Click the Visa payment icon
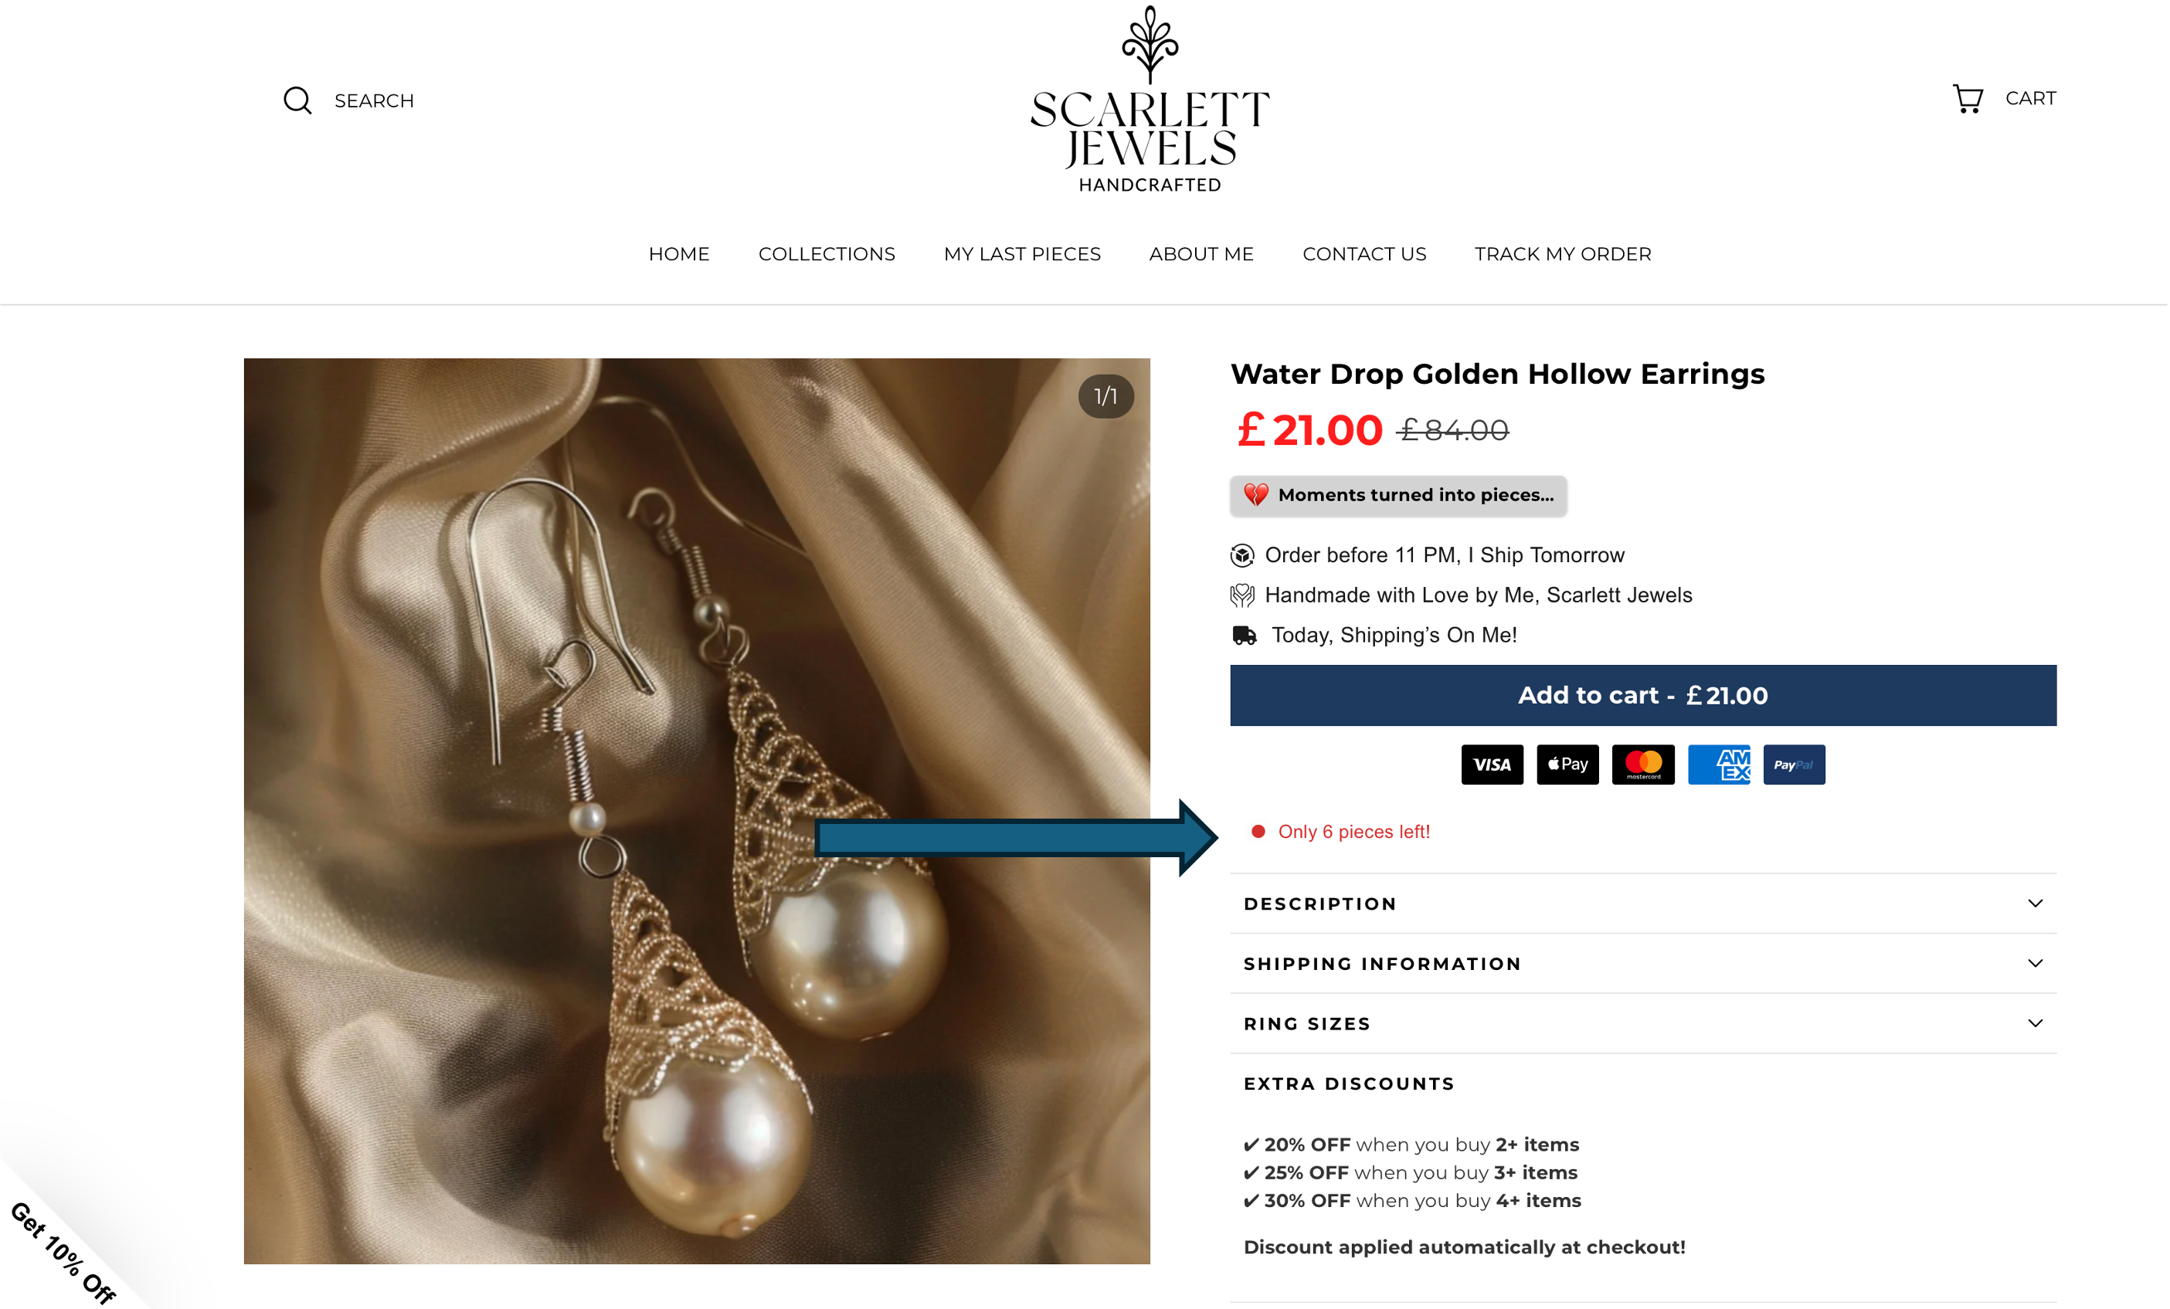 tap(1493, 764)
